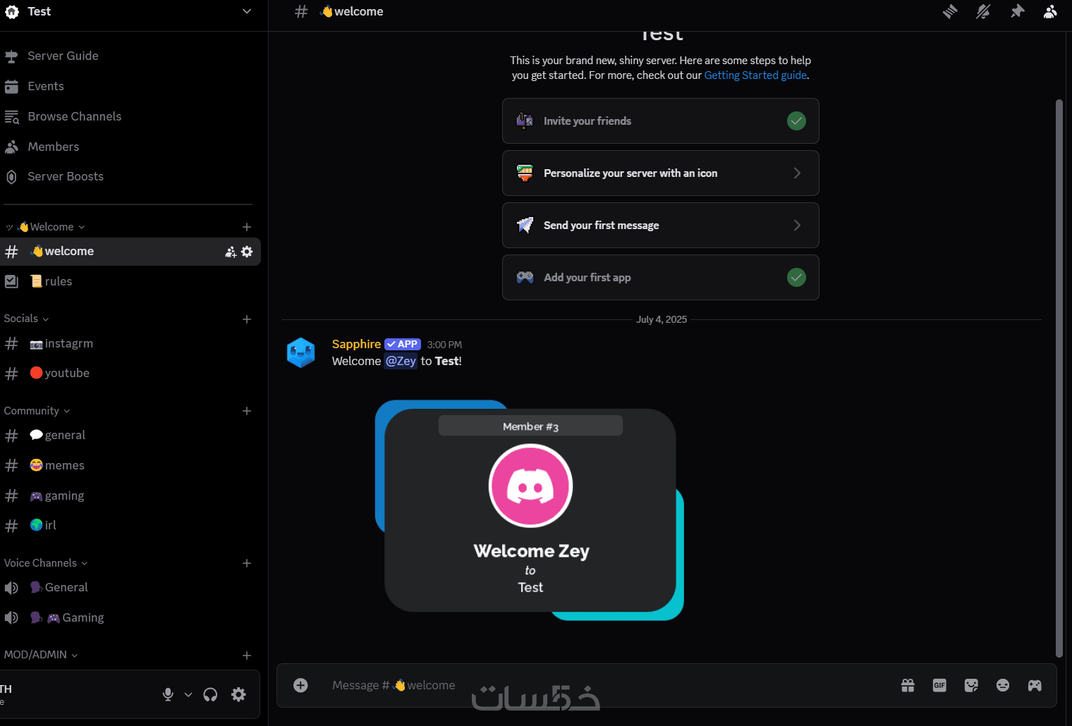
Task: Add channel to MOD/ADMIN category plus
Action: (247, 656)
